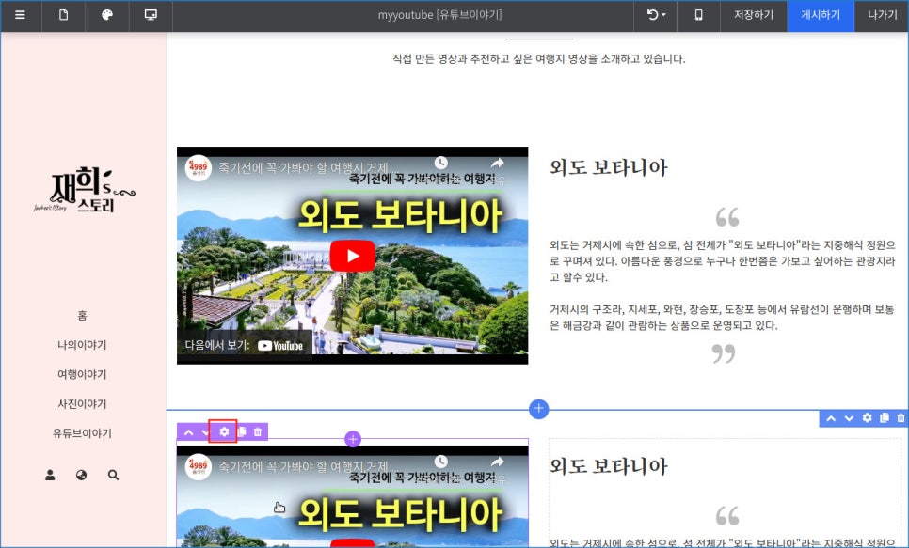Open the design palette icon
Screen dimensions: 909x548
(107, 16)
